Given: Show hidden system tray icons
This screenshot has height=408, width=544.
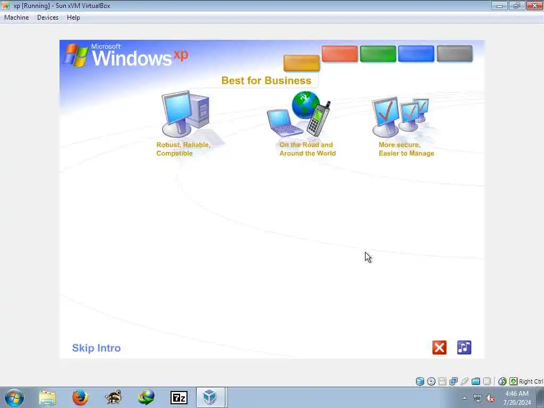Looking at the screenshot, I should (464, 398).
